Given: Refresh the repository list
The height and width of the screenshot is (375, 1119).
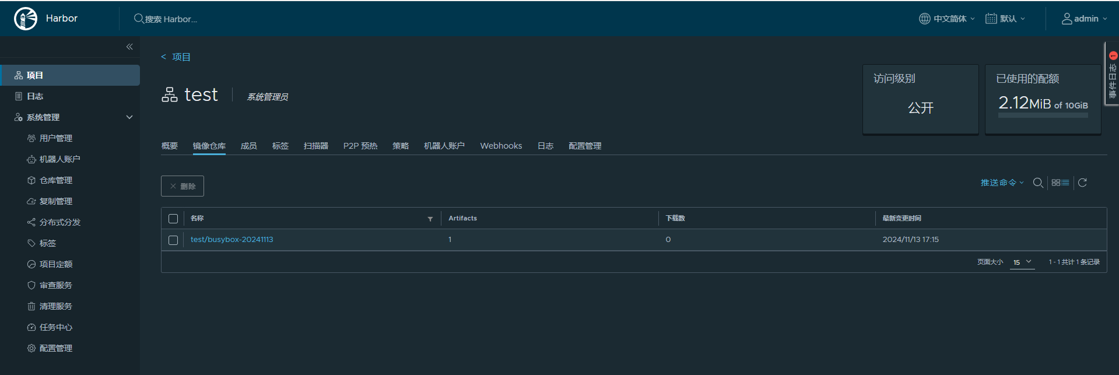Looking at the screenshot, I should (1082, 183).
